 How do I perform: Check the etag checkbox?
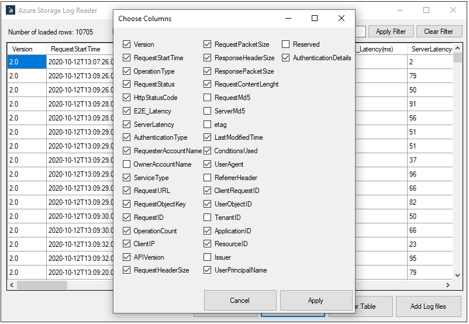[207, 125]
